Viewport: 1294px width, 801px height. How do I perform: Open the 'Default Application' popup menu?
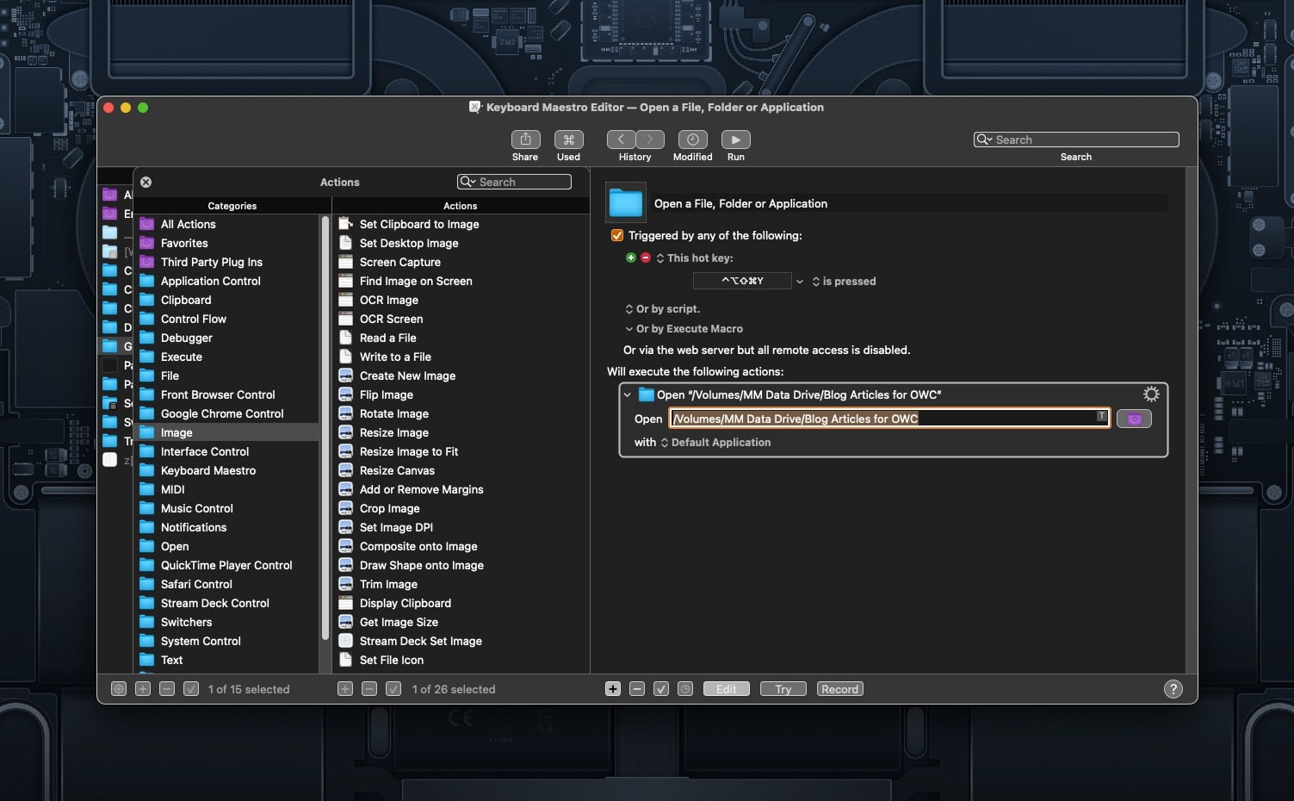click(715, 443)
